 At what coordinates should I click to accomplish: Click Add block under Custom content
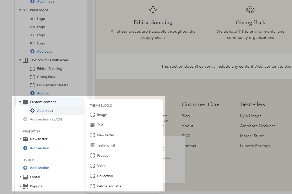pos(45,111)
